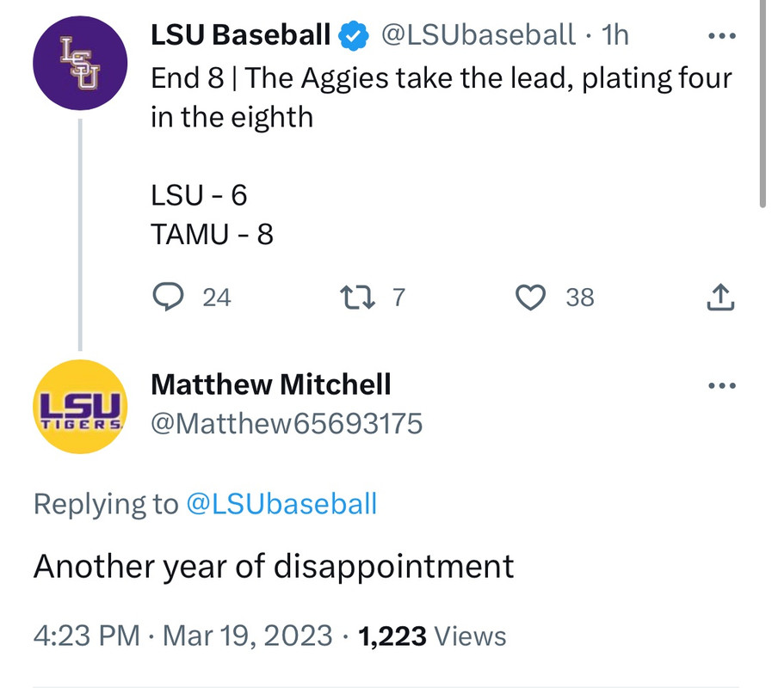
Task: Like the LSU Baseball tweet with heart icon
Action: coord(531,297)
